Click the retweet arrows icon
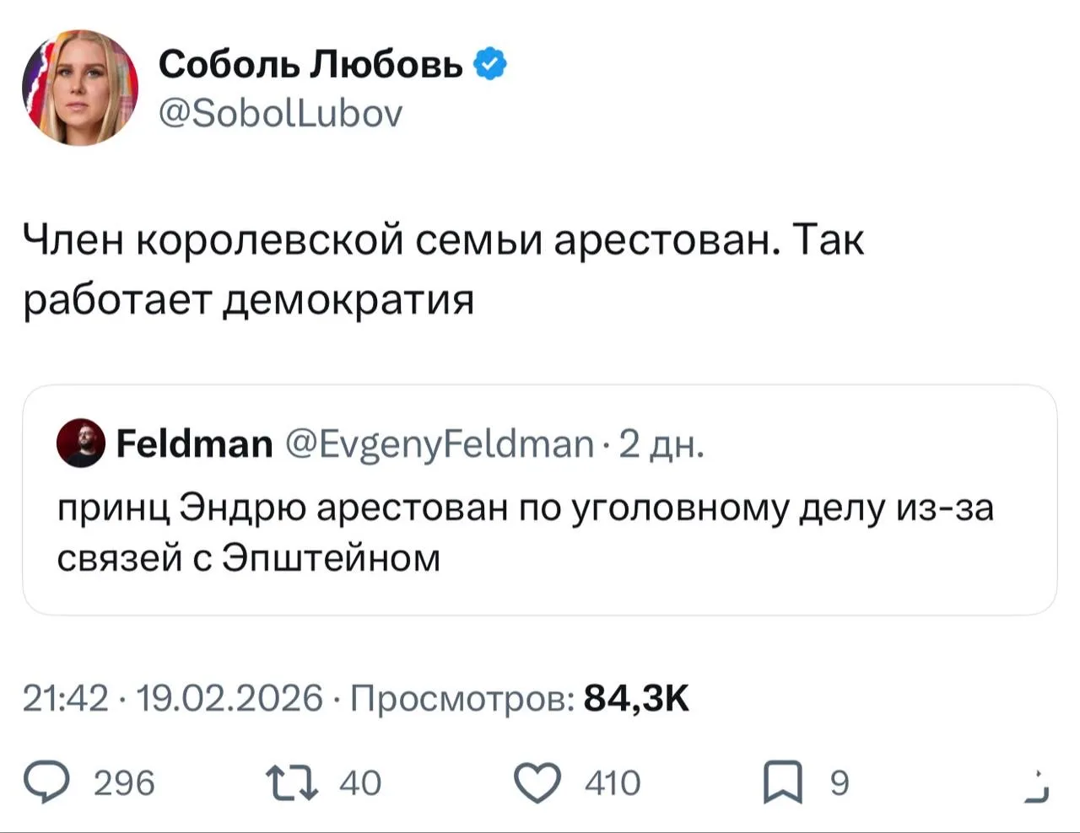The image size is (1080, 833). point(292,782)
